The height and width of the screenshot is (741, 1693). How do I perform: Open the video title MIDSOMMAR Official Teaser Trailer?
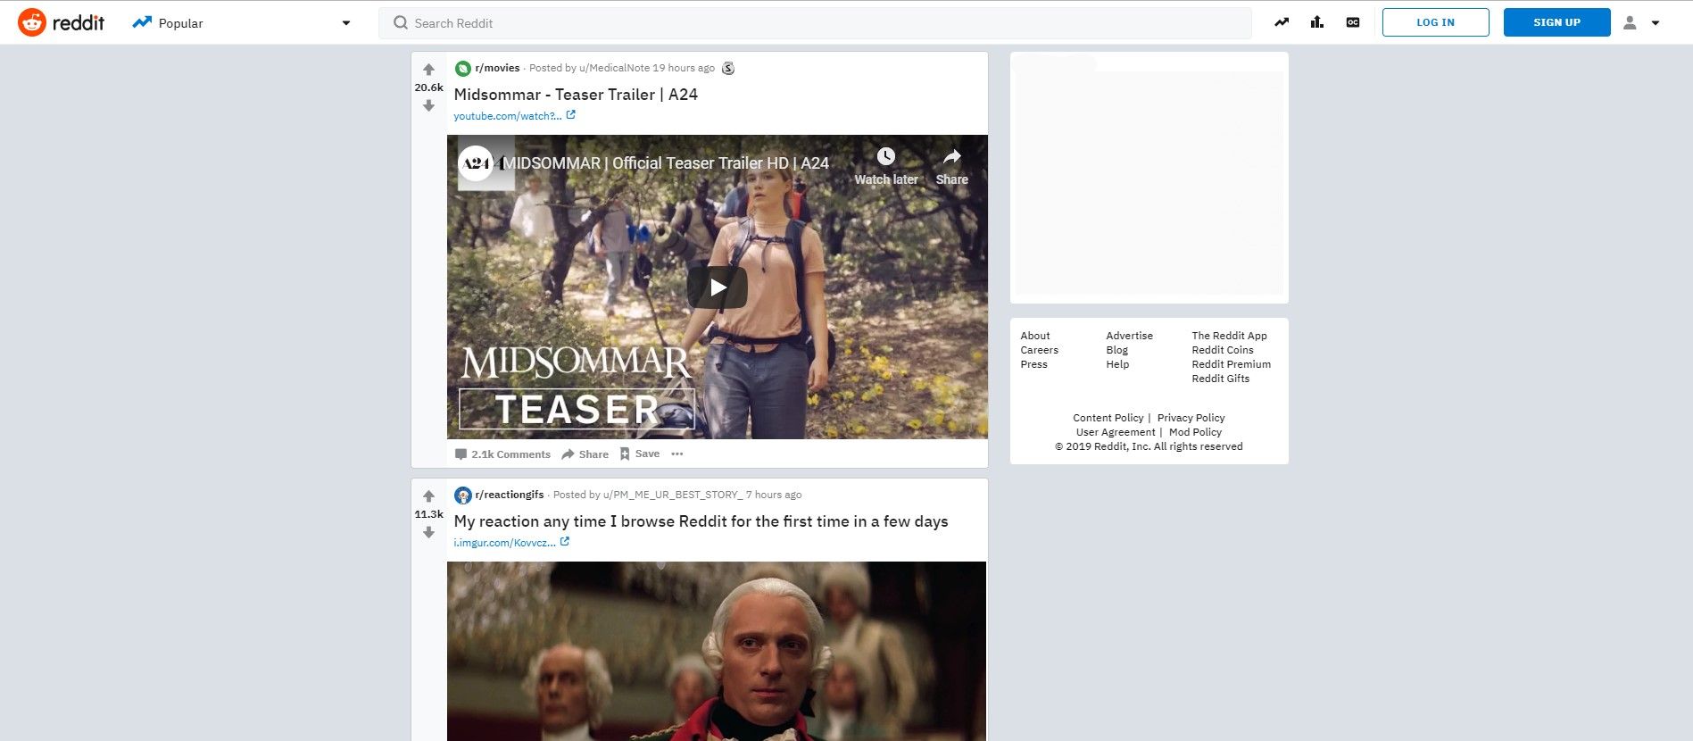pyautogui.click(x=666, y=163)
